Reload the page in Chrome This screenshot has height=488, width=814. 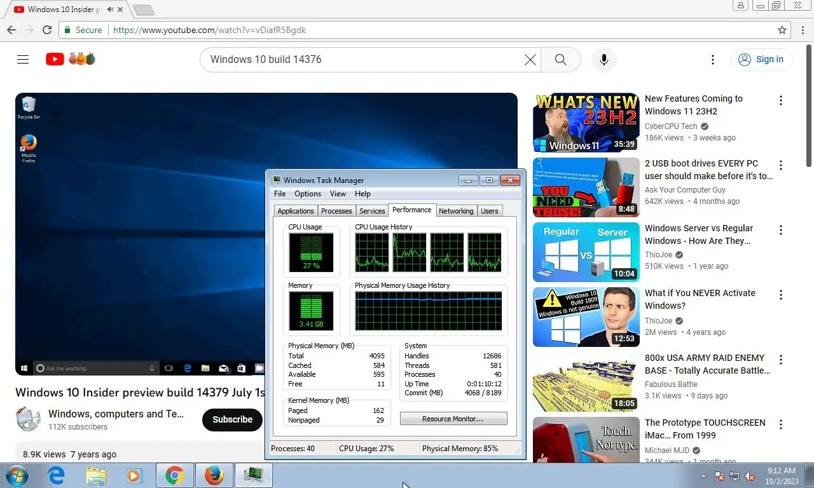[47, 30]
